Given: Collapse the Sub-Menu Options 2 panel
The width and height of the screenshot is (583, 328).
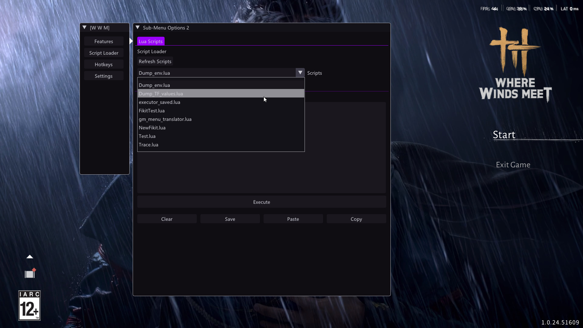Looking at the screenshot, I should (x=138, y=28).
